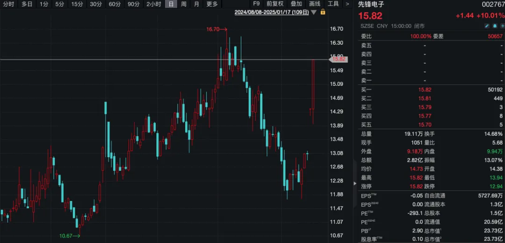Open the 更多 period options

coord(212,4)
